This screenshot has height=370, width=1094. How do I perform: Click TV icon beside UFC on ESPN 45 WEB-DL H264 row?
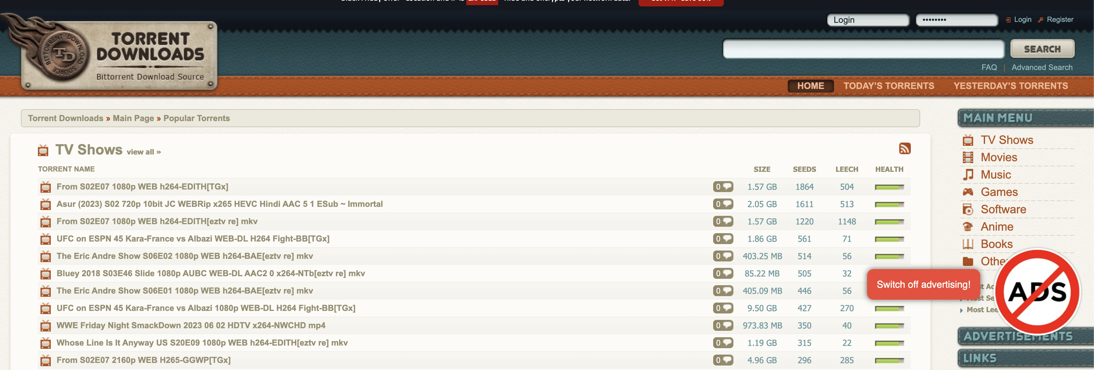point(45,239)
